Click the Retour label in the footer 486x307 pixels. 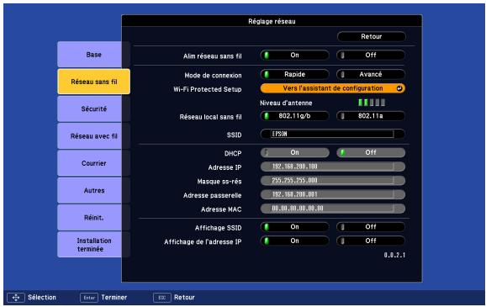click(184, 298)
